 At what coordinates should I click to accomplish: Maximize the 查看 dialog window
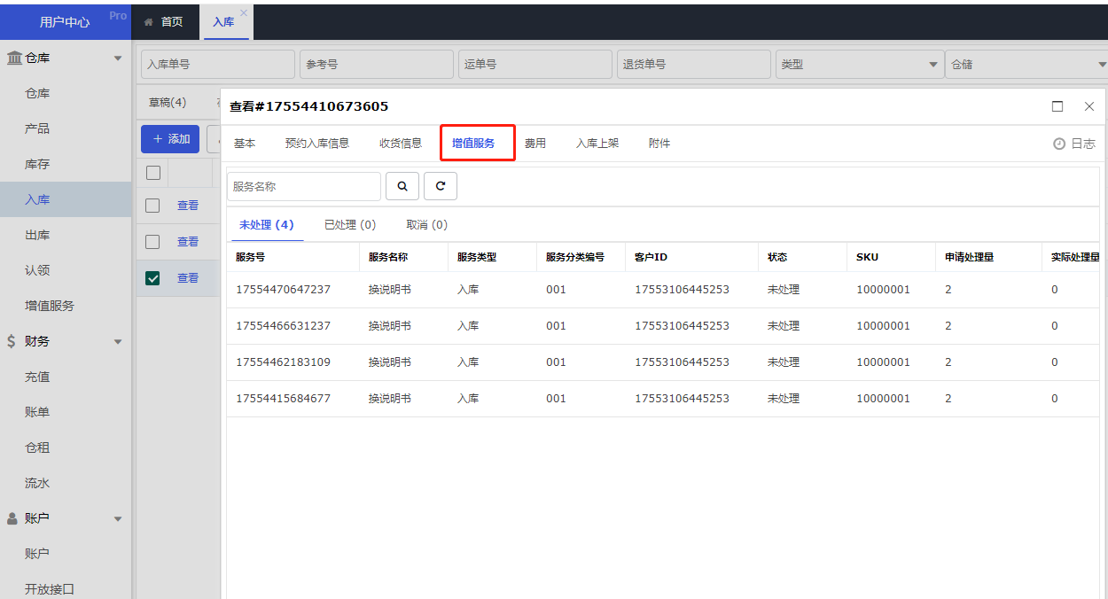pos(1057,106)
